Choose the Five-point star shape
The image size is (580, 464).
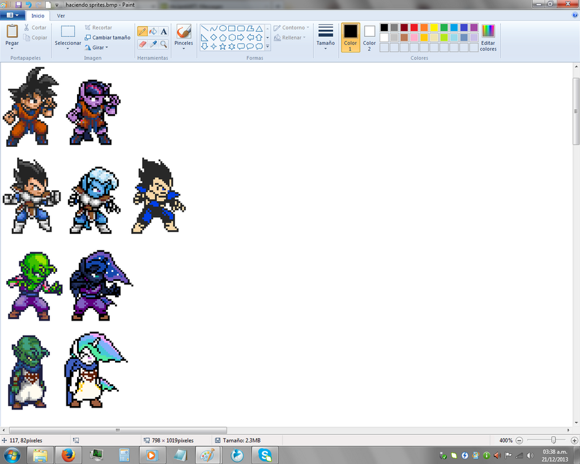pos(223,46)
